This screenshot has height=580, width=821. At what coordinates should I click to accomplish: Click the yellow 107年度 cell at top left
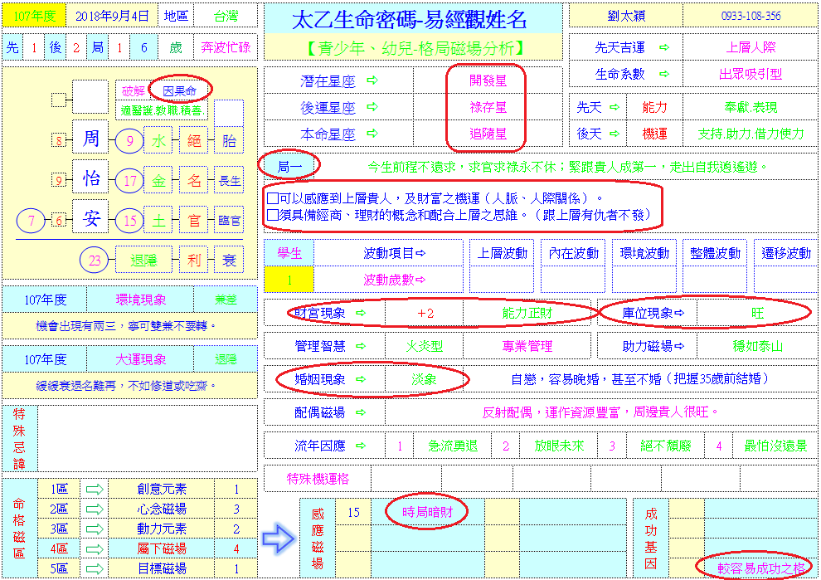click(x=34, y=16)
